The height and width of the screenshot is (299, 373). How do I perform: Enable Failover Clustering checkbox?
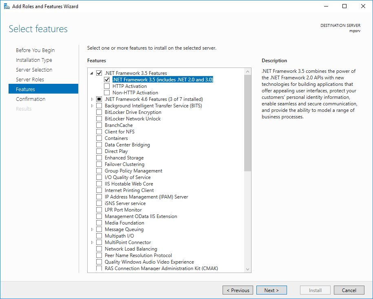[x=99, y=164]
